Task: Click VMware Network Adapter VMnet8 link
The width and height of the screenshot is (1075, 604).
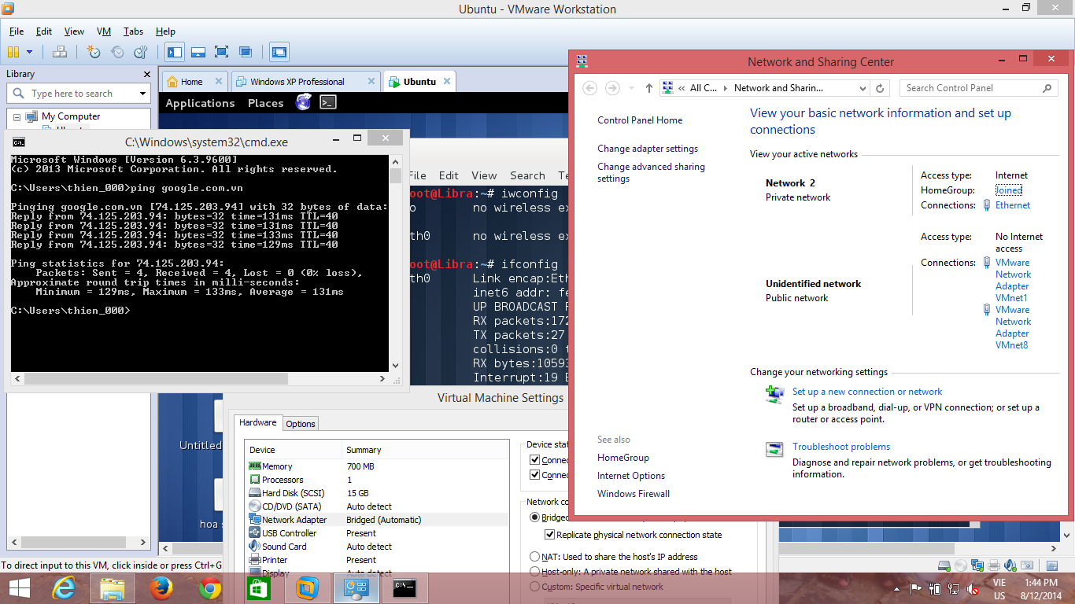Action: pos(1013,327)
